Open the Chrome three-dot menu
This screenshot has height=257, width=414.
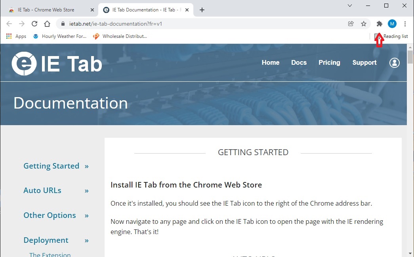pyautogui.click(x=405, y=24)
